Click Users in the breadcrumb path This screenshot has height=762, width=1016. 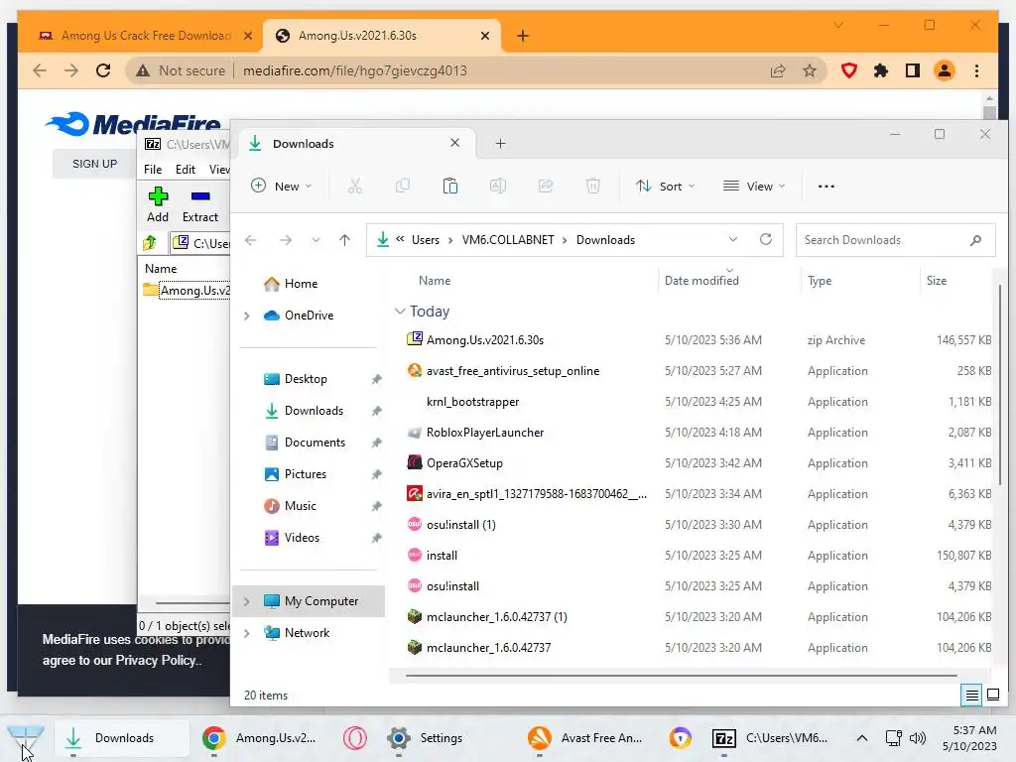425,240
